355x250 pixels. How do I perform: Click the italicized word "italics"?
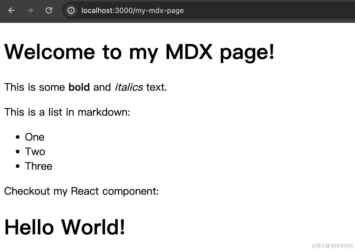(129, 87)
